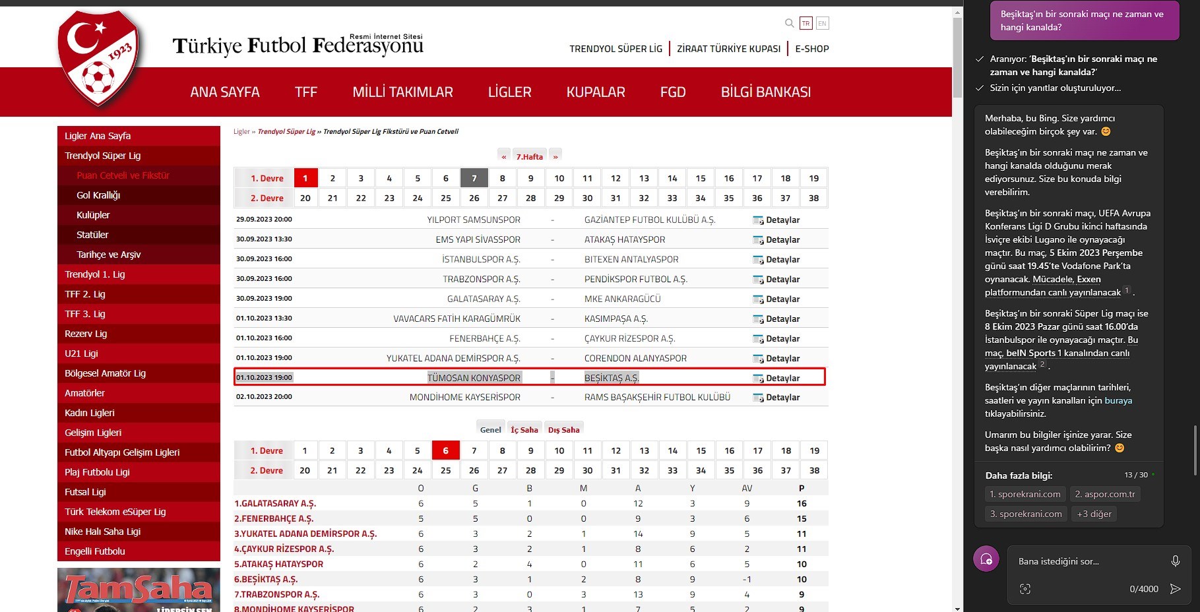Select the İç Saha standings tab
The height and width of the screenshot is (612, 1200).
[x=524, y=429]
